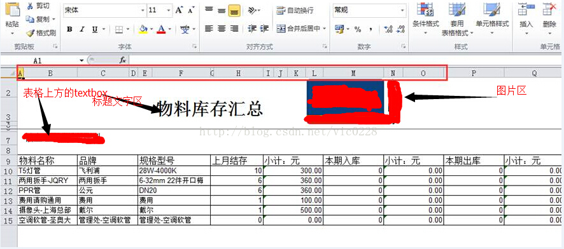Image resolution: width=564 pixels, height=249 pixels.
Task: Toggle the highlighted bottom align button
Action: click(x=235, y=10)
